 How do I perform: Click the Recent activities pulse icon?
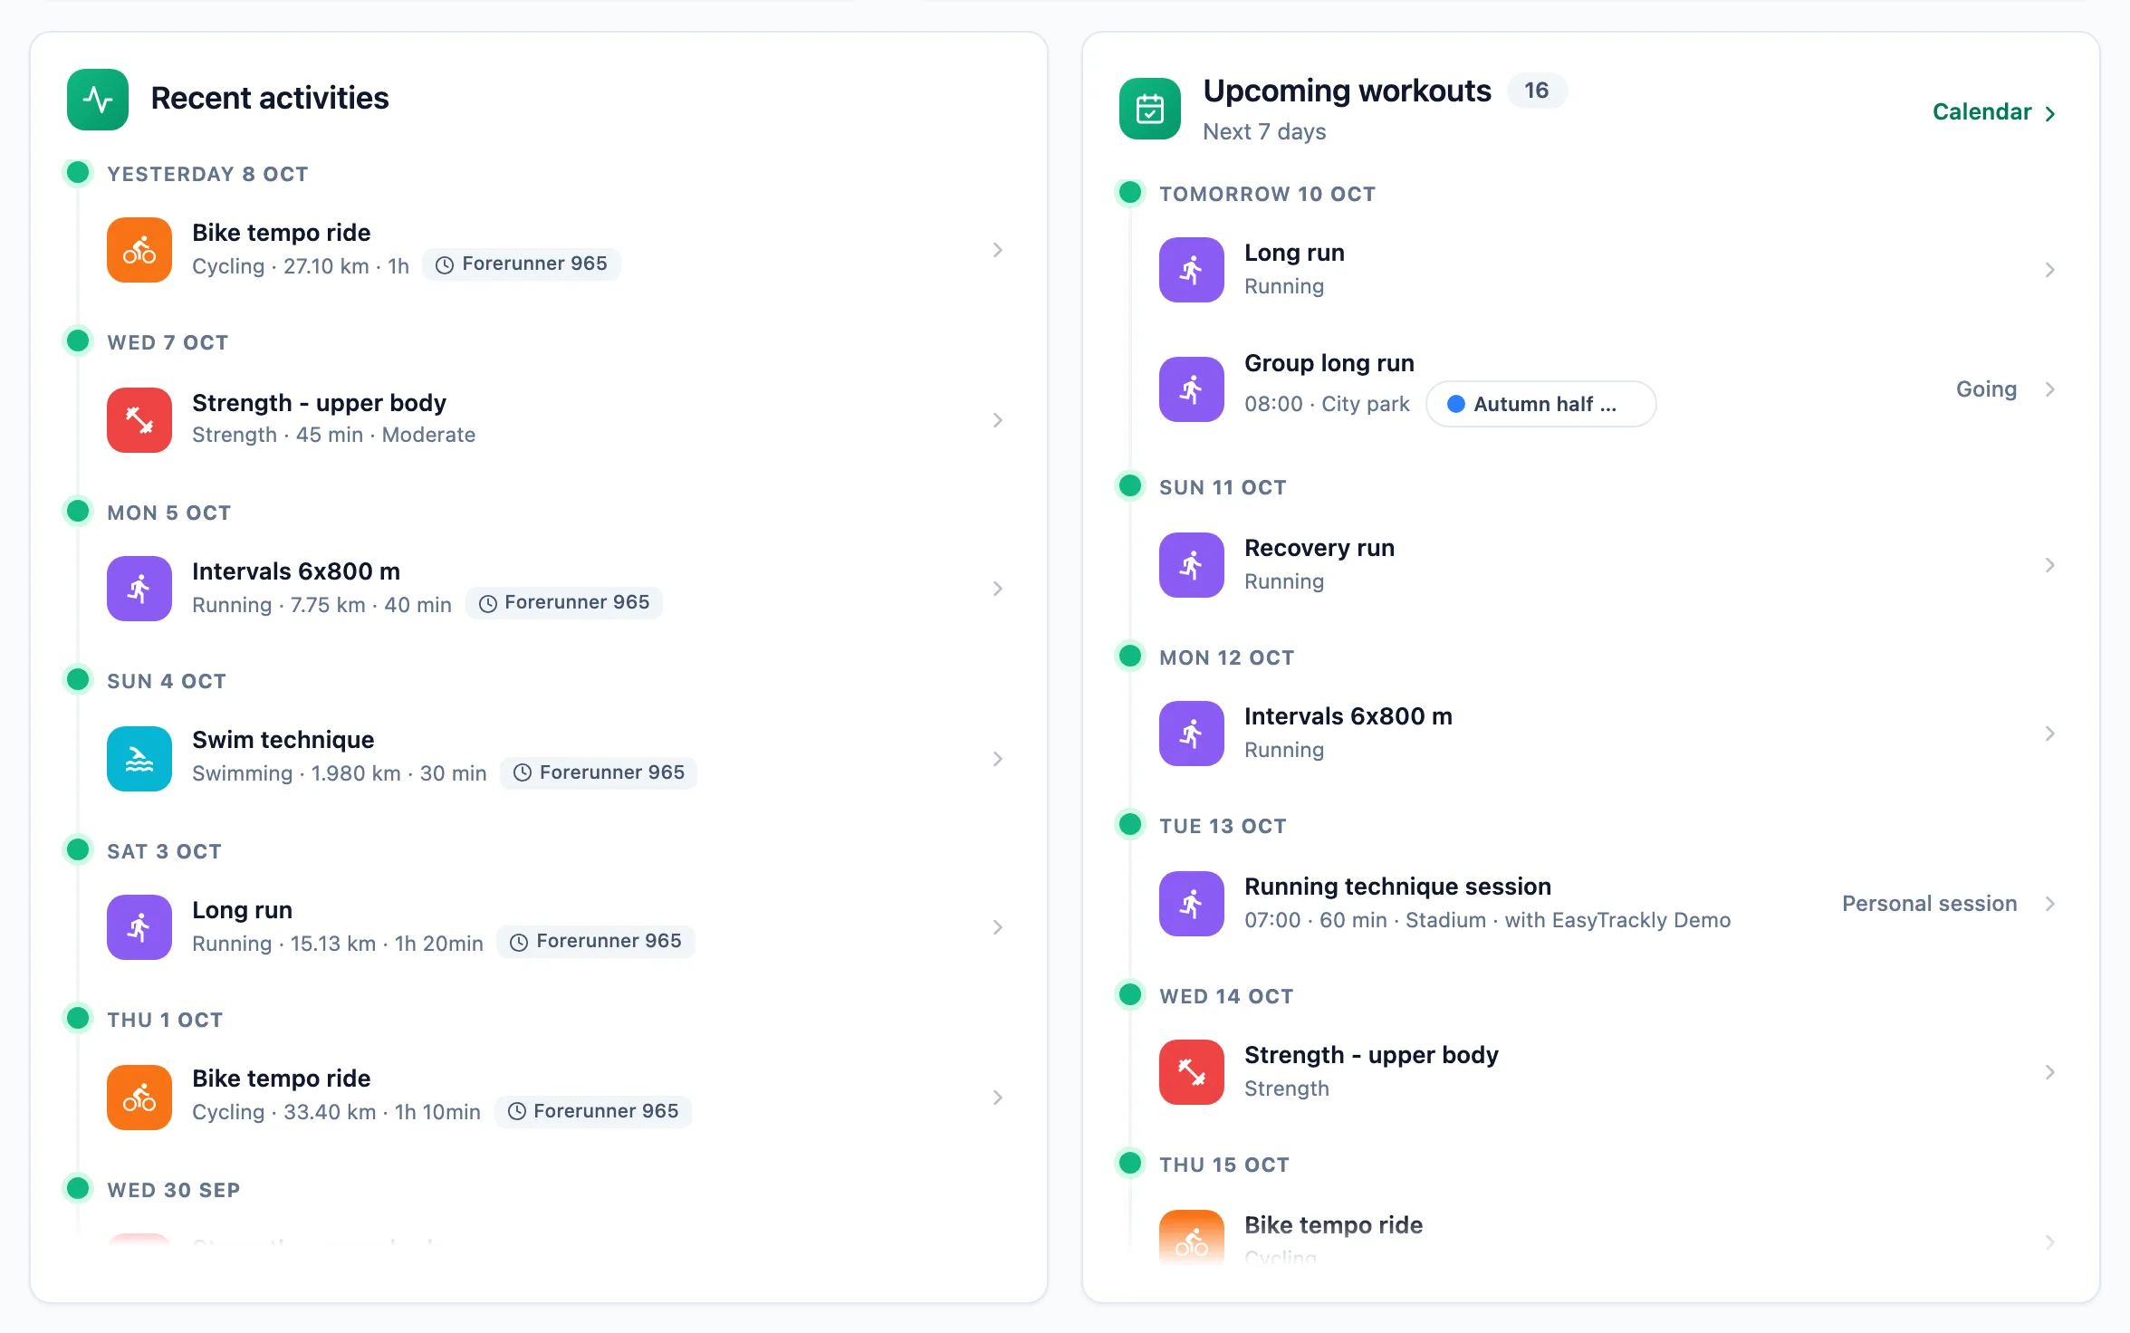[x=98, y=99]
